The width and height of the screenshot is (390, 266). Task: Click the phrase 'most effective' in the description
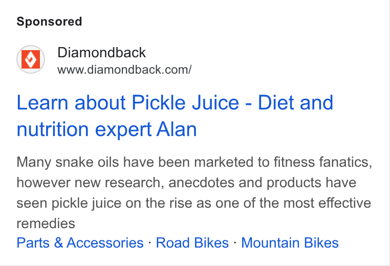328,203
